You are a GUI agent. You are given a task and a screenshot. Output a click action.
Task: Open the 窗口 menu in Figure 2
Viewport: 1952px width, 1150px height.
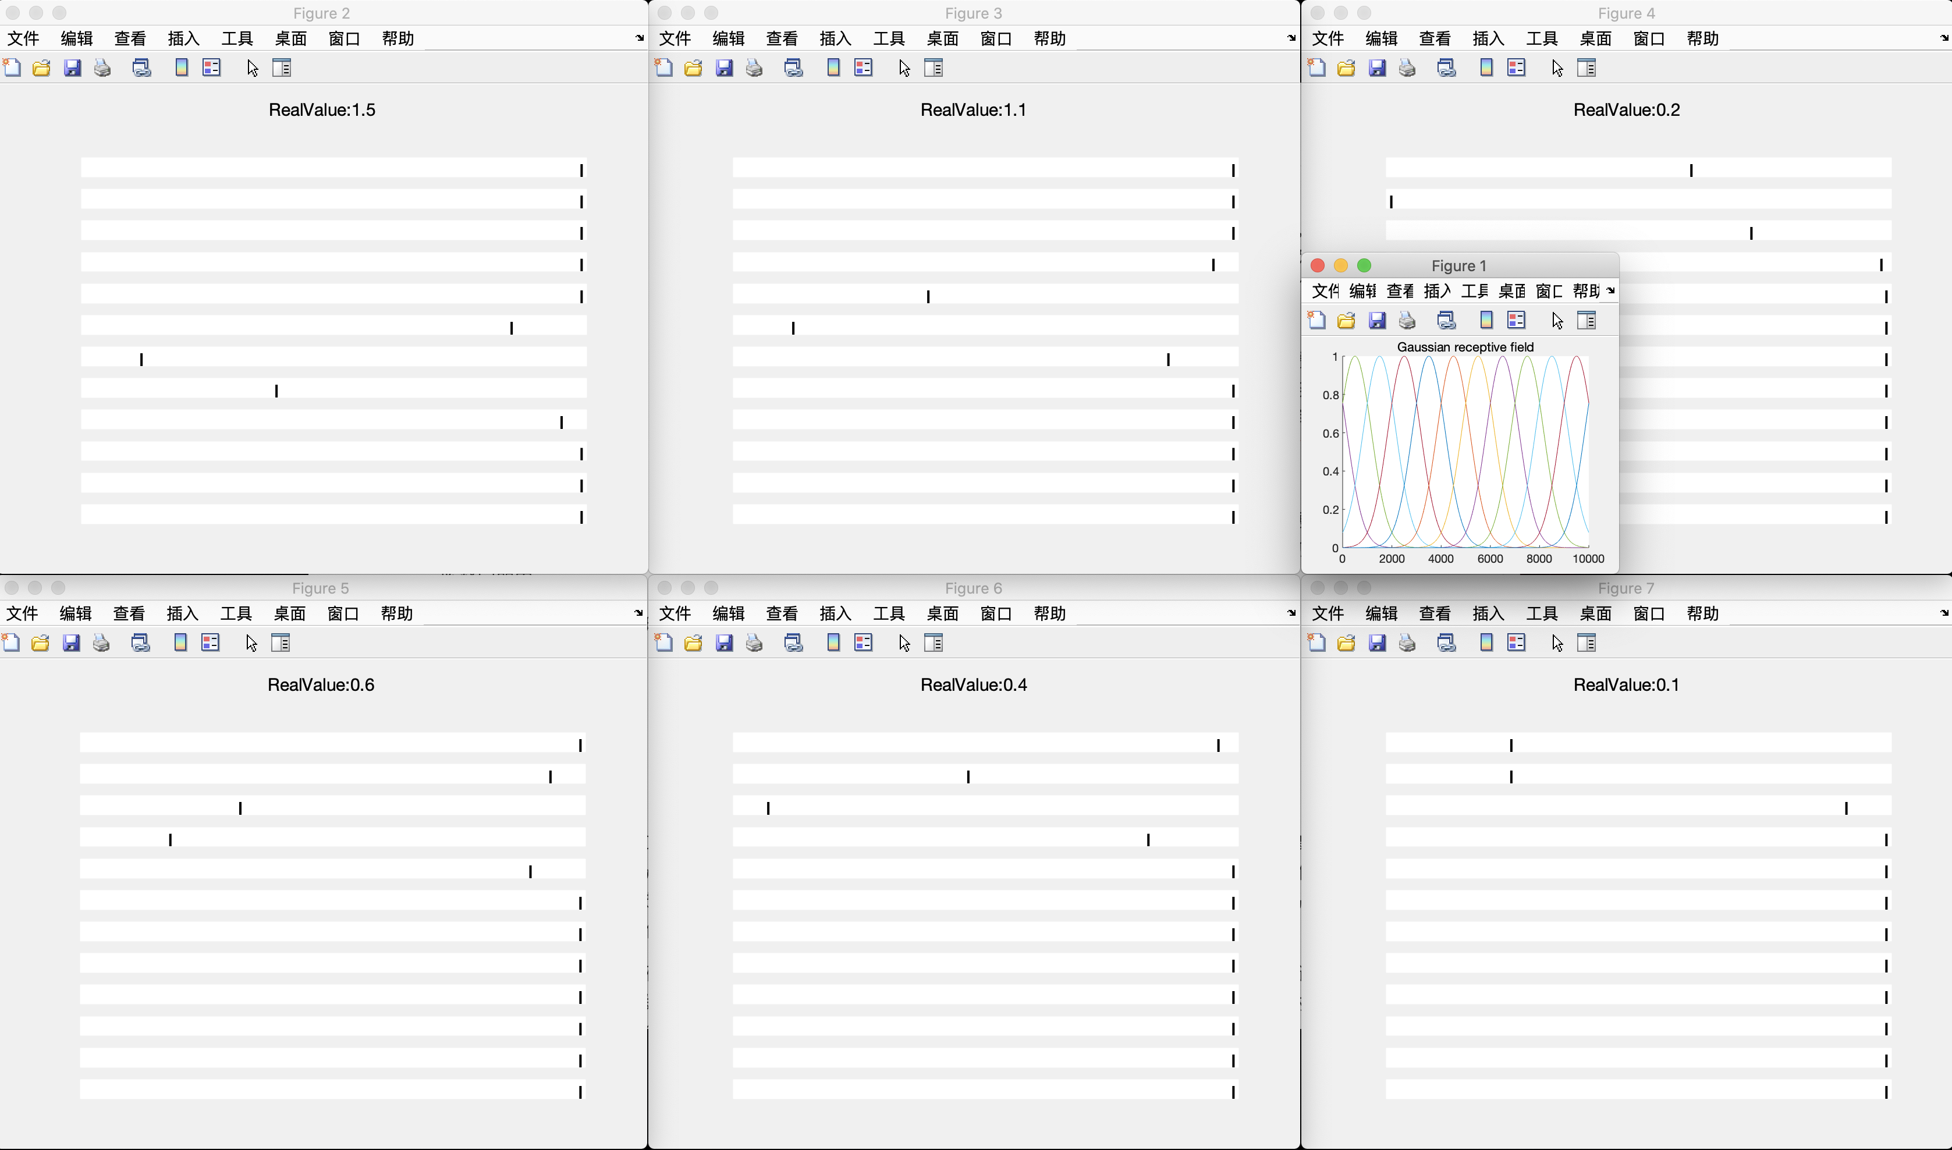point(344,39)
